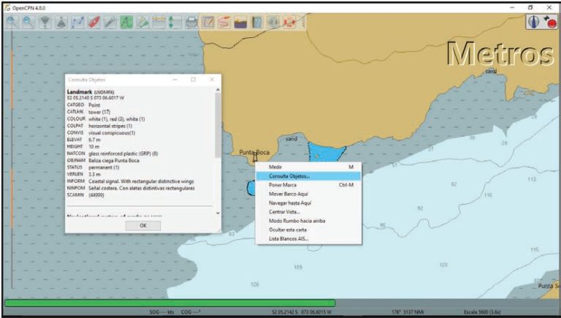Open the Route and Mark Manager icon

pyautogui.click(x=208, y=22)
